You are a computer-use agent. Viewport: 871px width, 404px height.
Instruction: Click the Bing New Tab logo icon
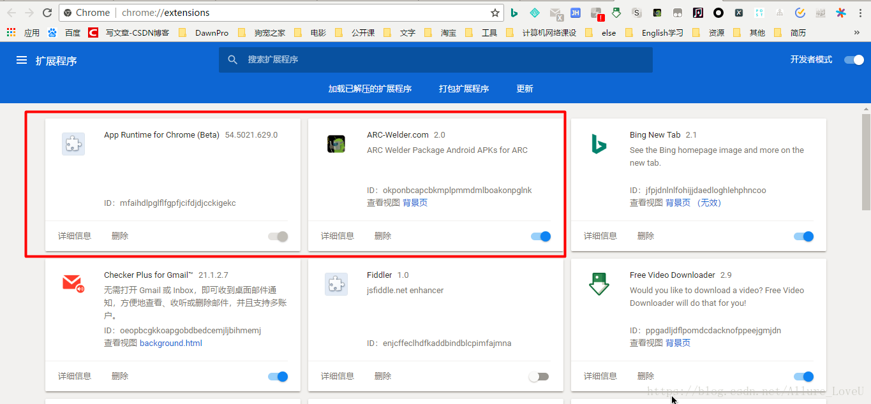click(x=599, y=144)
